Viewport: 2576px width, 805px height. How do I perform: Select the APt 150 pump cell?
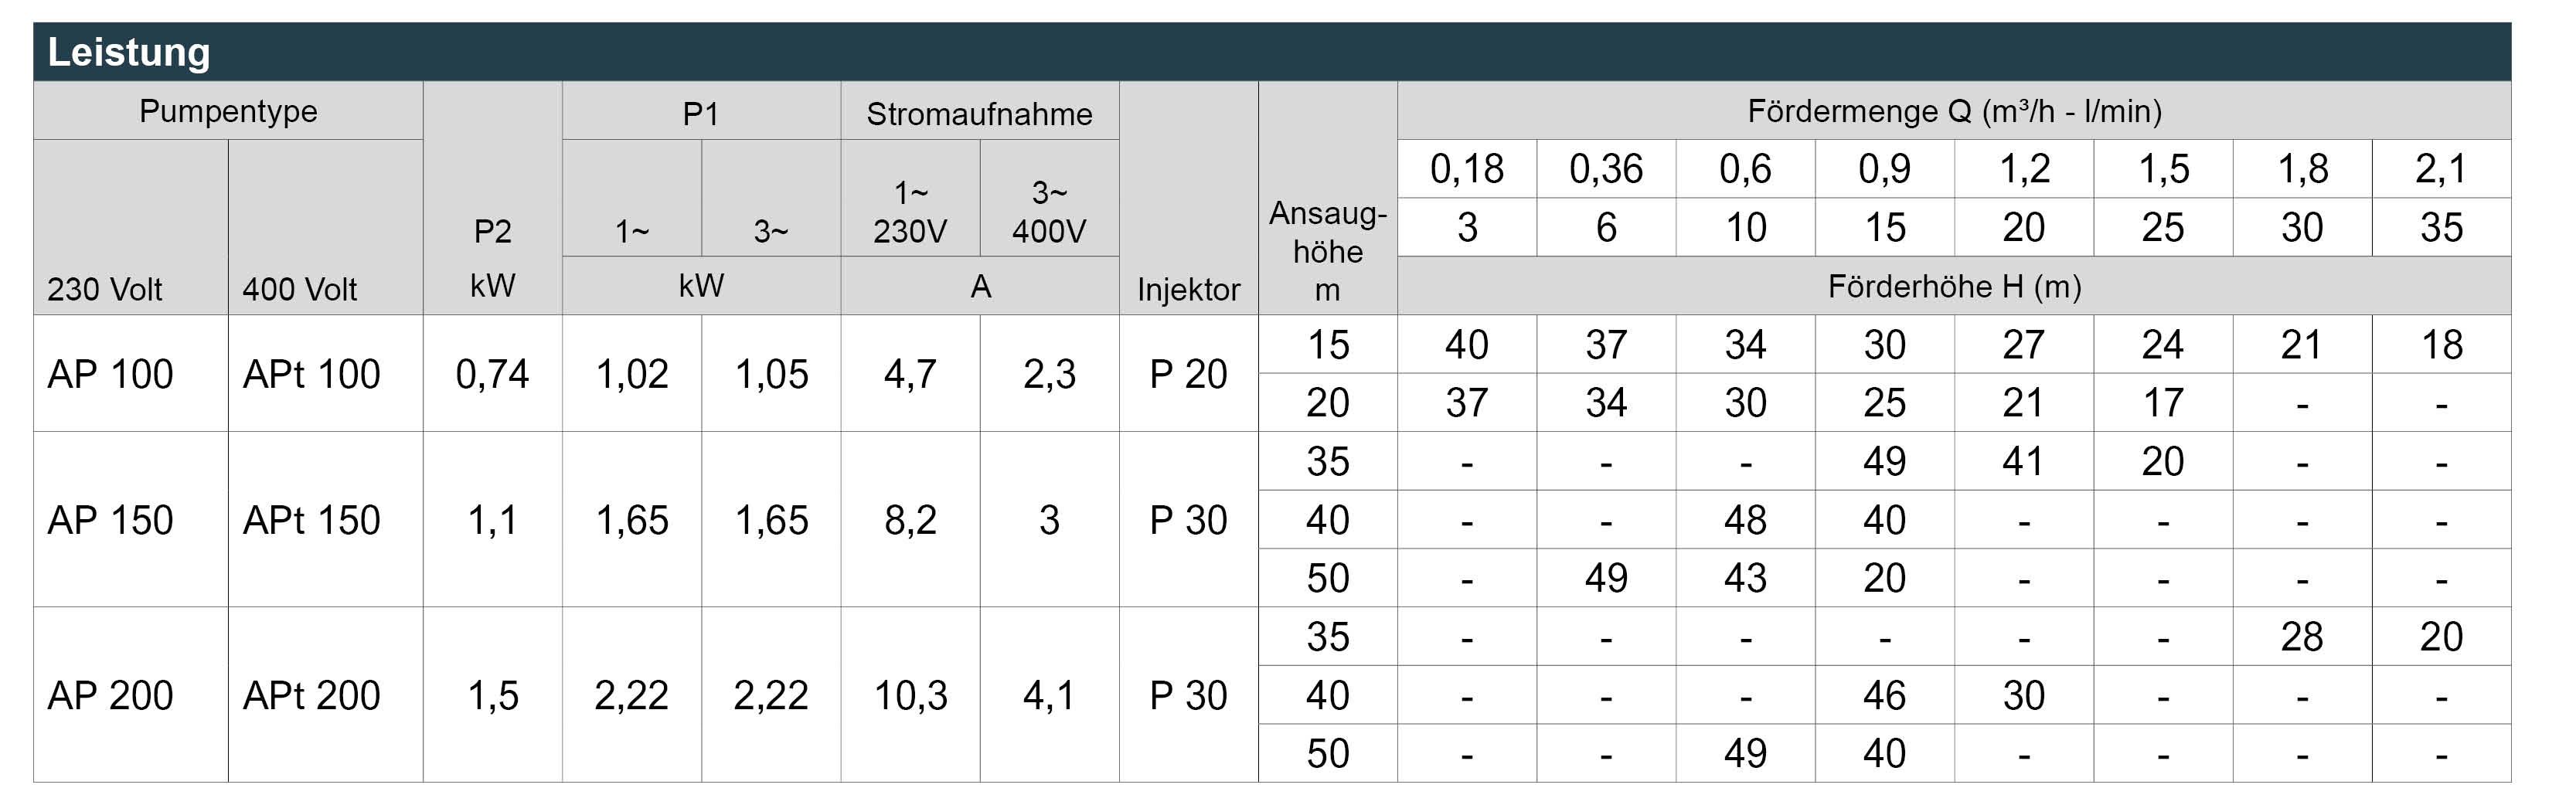point(326,520)
